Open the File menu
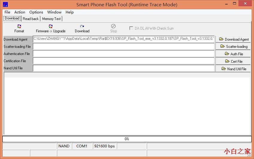254x159 pixels. (7, 12)
